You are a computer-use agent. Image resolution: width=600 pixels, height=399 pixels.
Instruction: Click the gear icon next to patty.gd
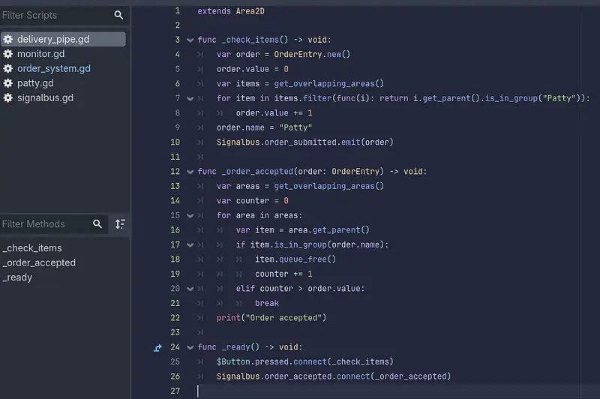click(8, 83)
